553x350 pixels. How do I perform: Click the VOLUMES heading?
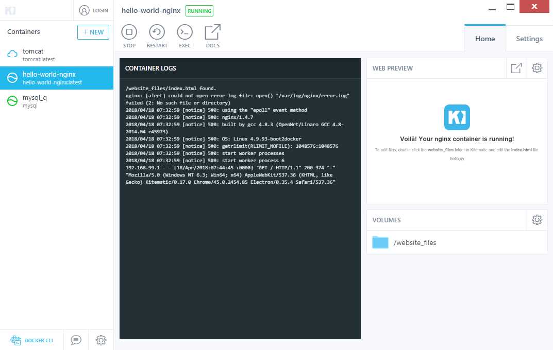(x=387, y=220)
